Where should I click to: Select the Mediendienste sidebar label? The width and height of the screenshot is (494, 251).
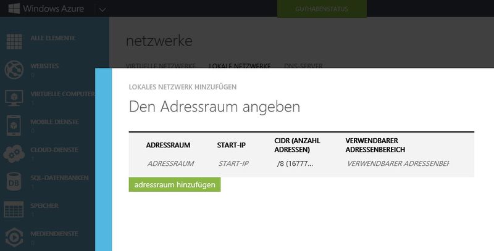tap(54, 234)
